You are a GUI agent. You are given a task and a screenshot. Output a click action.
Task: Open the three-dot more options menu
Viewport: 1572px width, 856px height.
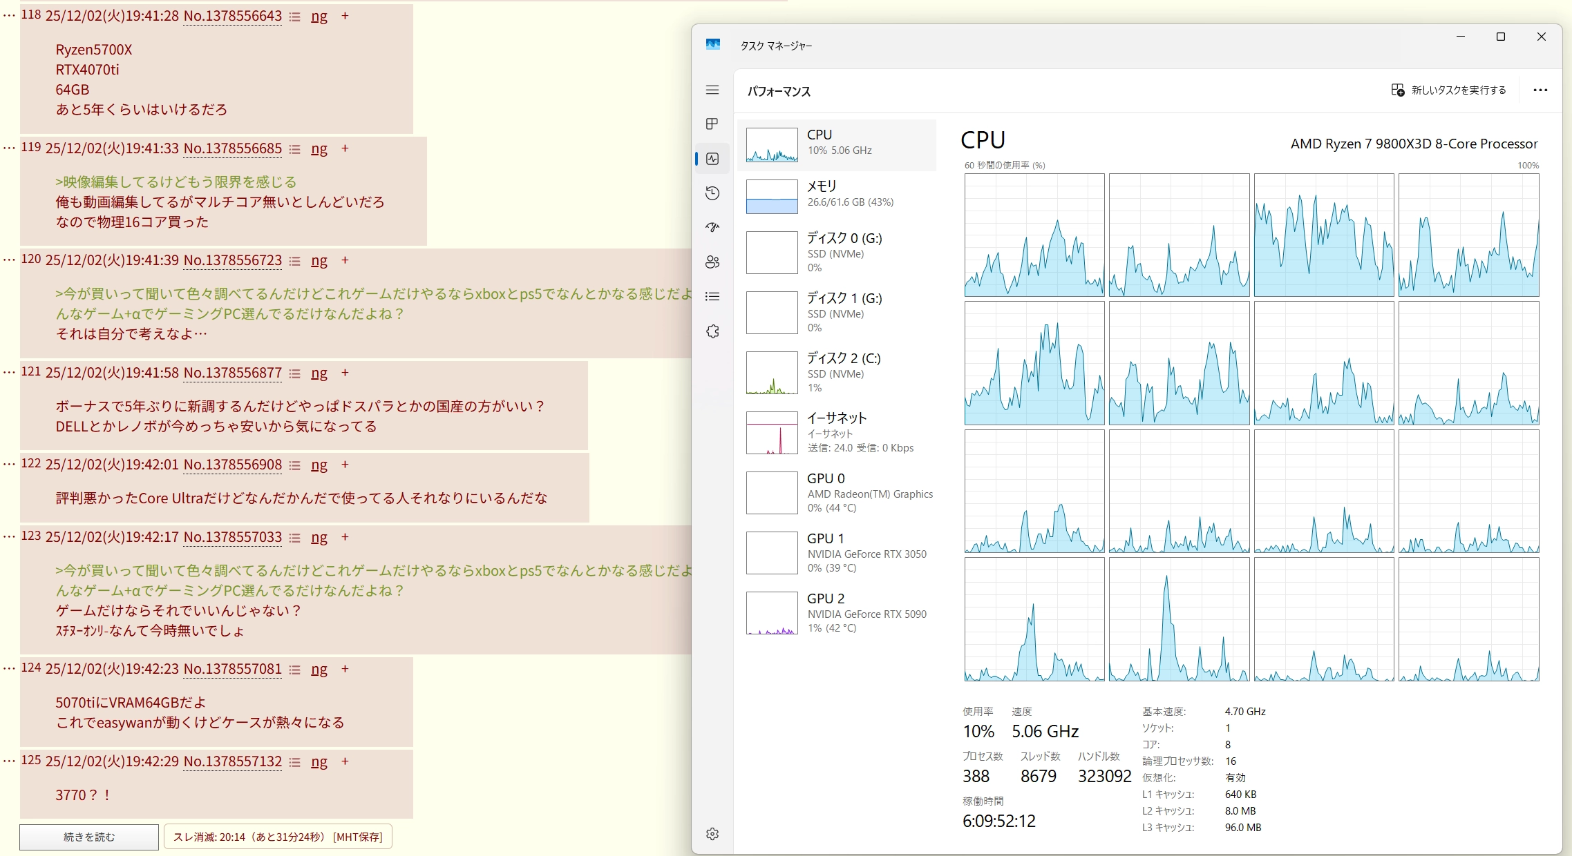click(x=1540, y=90)
